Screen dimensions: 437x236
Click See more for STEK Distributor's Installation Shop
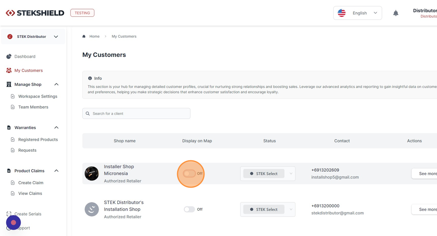tap(425, 209)
